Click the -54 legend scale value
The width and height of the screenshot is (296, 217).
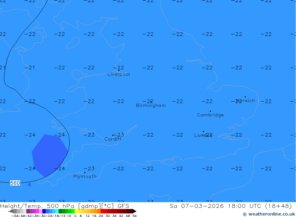pos(15,216)
